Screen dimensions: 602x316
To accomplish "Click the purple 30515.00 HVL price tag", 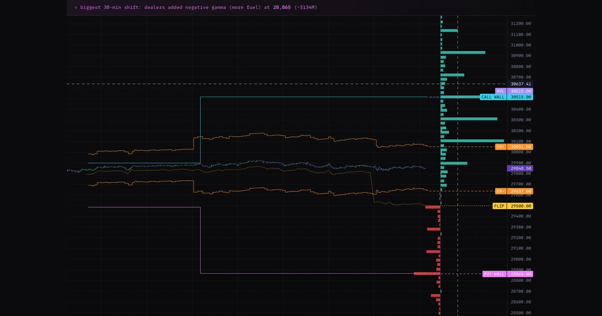I will click(x=521, y=91).
